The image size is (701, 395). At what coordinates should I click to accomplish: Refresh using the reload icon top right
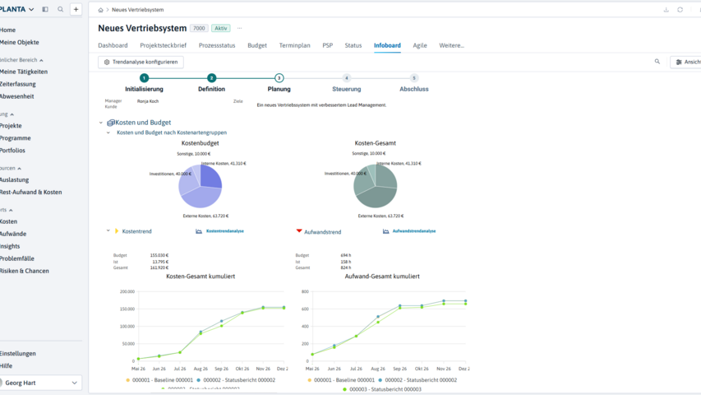pos(680,10)
